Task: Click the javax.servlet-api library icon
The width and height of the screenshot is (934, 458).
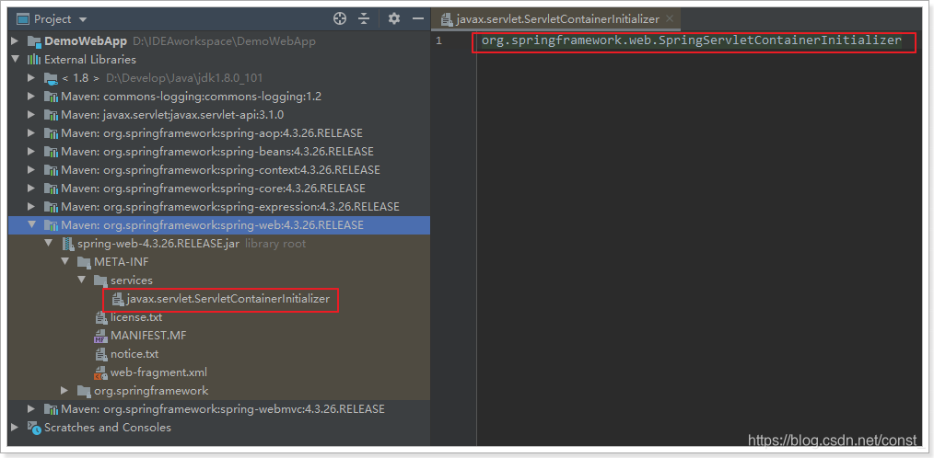Action: coord(51,115)
